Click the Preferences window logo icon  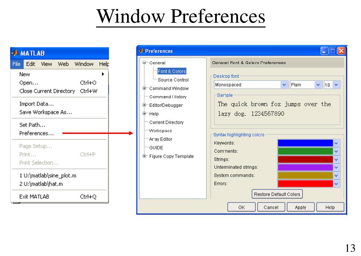141,51
